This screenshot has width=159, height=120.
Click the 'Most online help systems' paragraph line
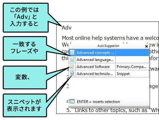pos(110,38)
